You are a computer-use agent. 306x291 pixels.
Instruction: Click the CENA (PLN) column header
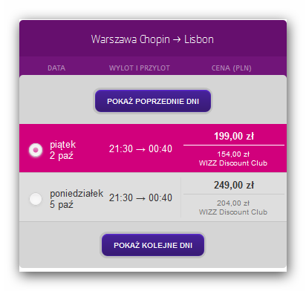pos(232,68)
